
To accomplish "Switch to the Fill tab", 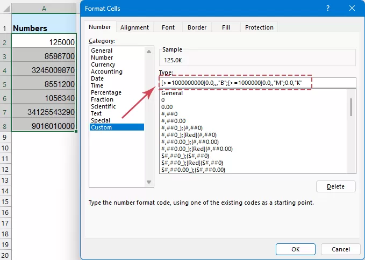I will 226,27.
